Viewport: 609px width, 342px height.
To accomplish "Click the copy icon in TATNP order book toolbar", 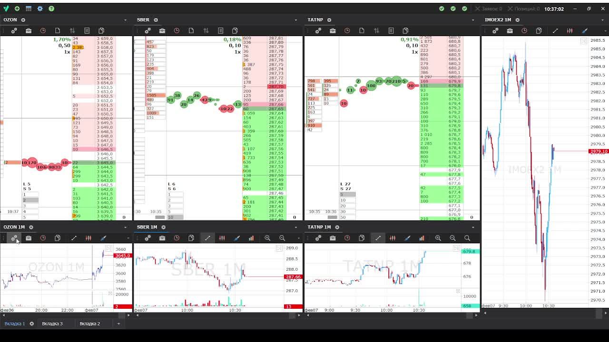I will pos(405,30).
